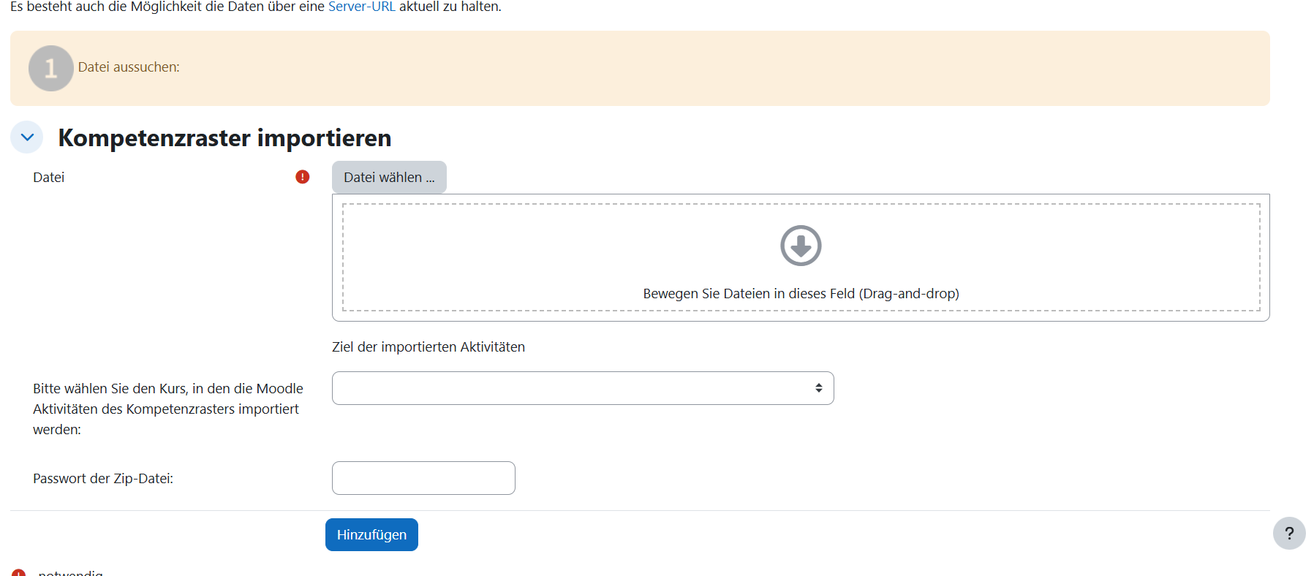This screenshot has height=576, width=1314.
Task: Open the help question mark button
Action: pos(1288,534)
